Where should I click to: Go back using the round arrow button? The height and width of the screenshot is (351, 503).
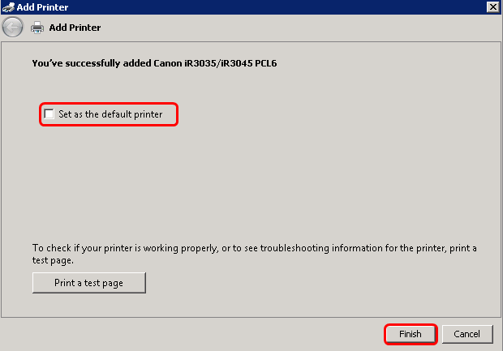tap(12, 27)
